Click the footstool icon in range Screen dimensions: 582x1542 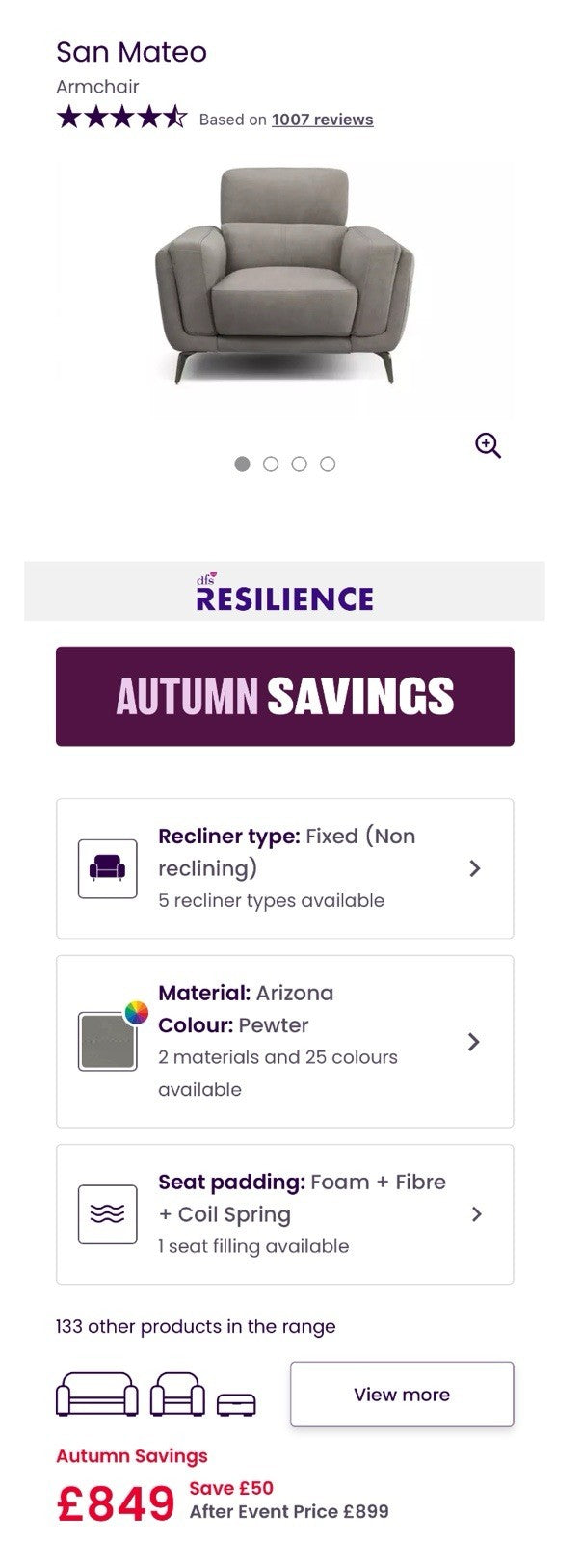(x=236, y=1403)
